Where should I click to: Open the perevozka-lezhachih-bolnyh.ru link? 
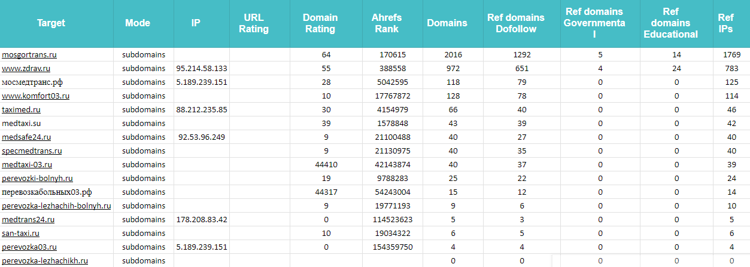(56, 206)
